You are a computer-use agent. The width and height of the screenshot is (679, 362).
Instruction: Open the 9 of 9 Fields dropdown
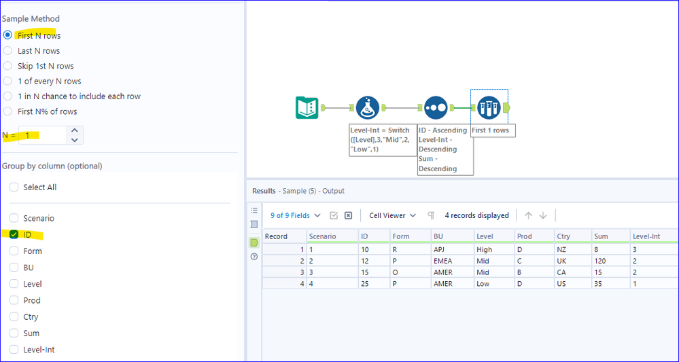[296, 215]
